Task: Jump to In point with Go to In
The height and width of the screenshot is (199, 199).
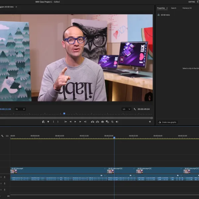Action: coord(66,122)
